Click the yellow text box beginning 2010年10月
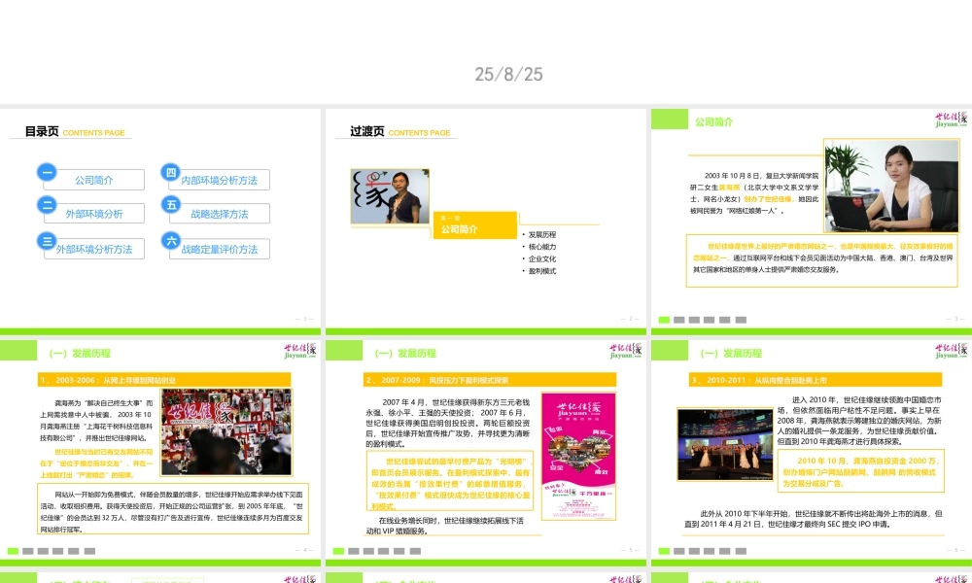The width and height of the screenshot is (972, 583). click(x=861, y=471)
